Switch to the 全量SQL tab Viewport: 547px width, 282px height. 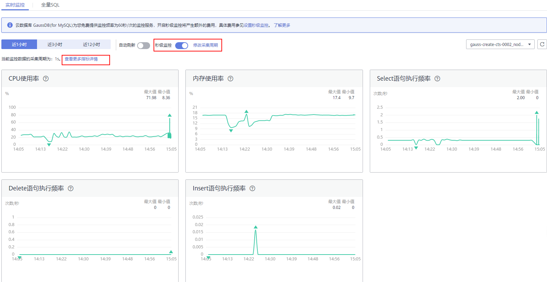click(50, 5)
